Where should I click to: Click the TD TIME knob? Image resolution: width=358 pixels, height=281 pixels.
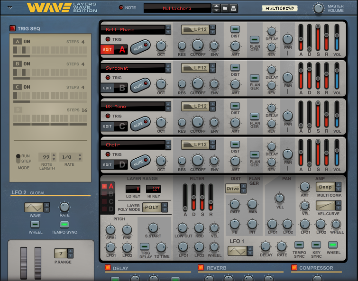(x=161, y=247)
